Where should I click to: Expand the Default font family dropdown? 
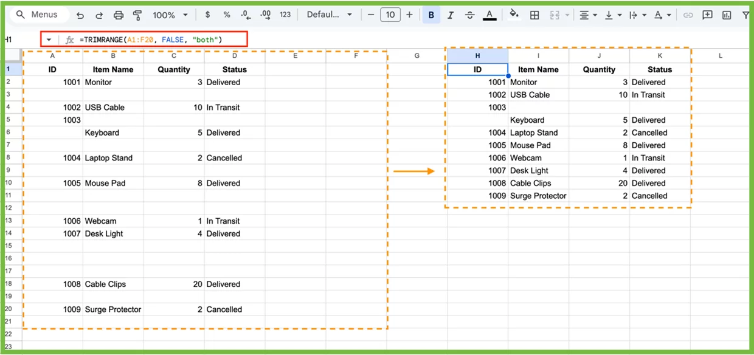click(329, 15)
